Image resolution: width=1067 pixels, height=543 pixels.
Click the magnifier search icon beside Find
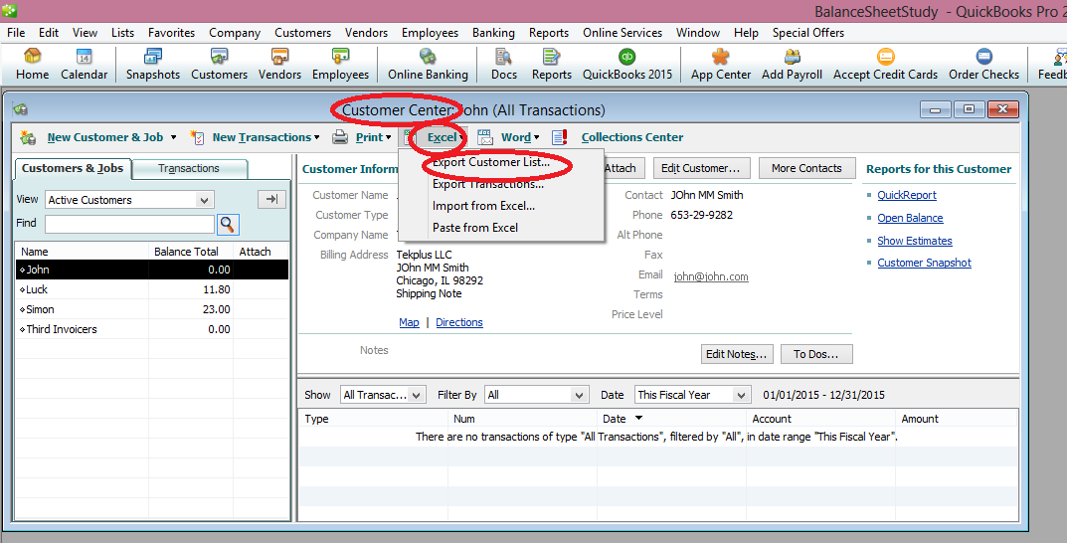click(x=228, y=224)
